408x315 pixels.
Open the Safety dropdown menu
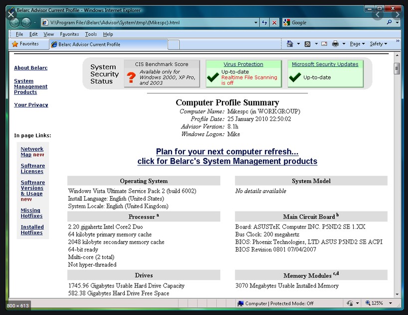pyautogui.click(x=379, y=44)
